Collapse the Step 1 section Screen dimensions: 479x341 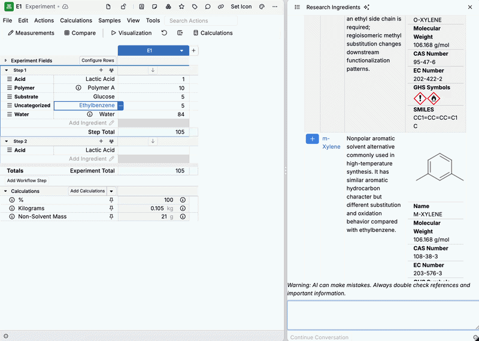(7, 70)
